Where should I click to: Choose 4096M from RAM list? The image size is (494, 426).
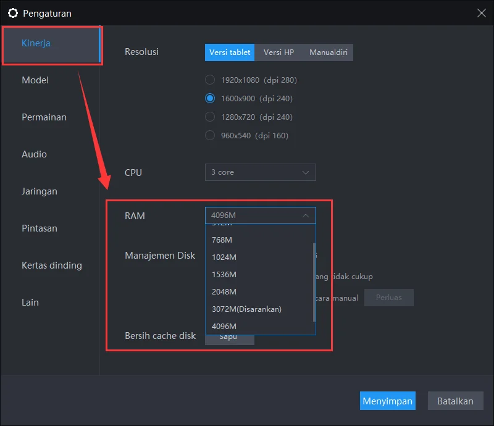(x=259, y=327)
